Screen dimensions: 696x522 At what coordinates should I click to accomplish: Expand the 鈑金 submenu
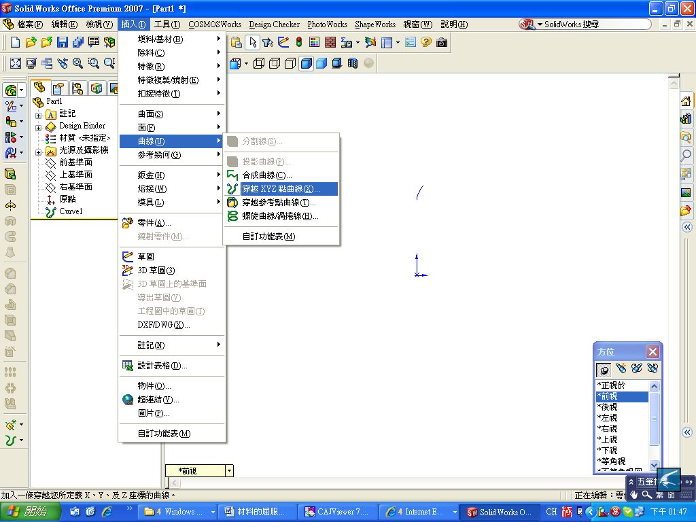tap(172, 175)
